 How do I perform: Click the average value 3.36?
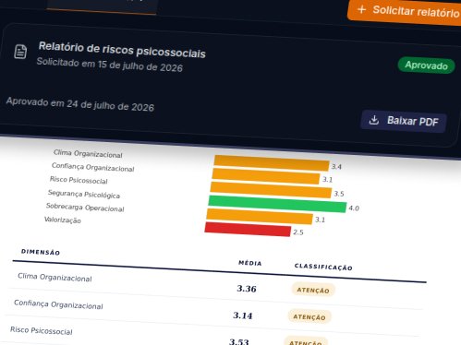click(x=247, y=289)
